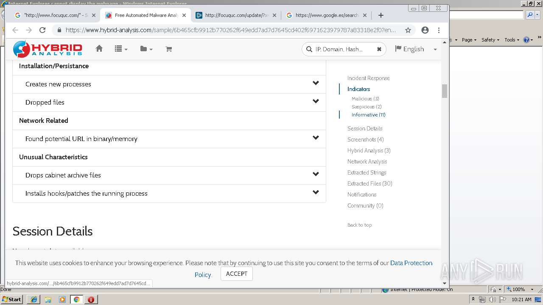Open the IE Safety menu
Image resolution: width=543 pixels, height=305 pixels.
tap(490, 40)
